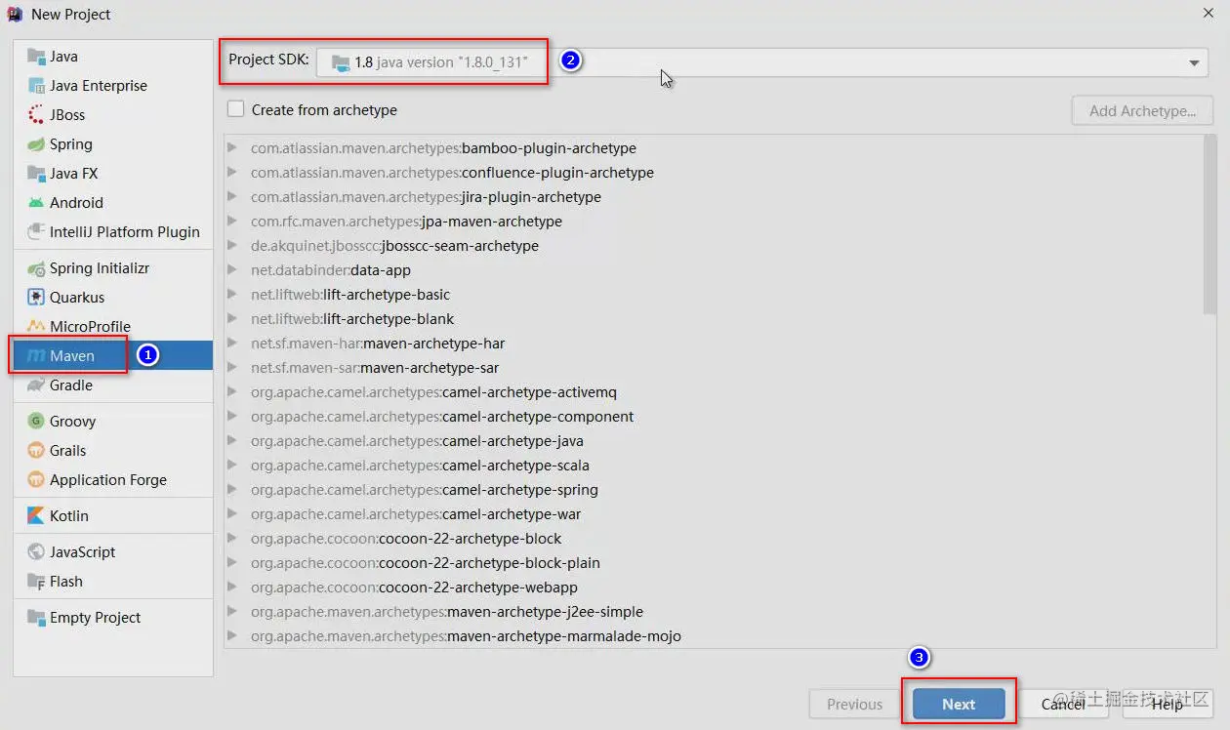Screen dimensions: 1230x730
Task: Click the JavaScript globe icon
Action: click(x=36, y=552)
